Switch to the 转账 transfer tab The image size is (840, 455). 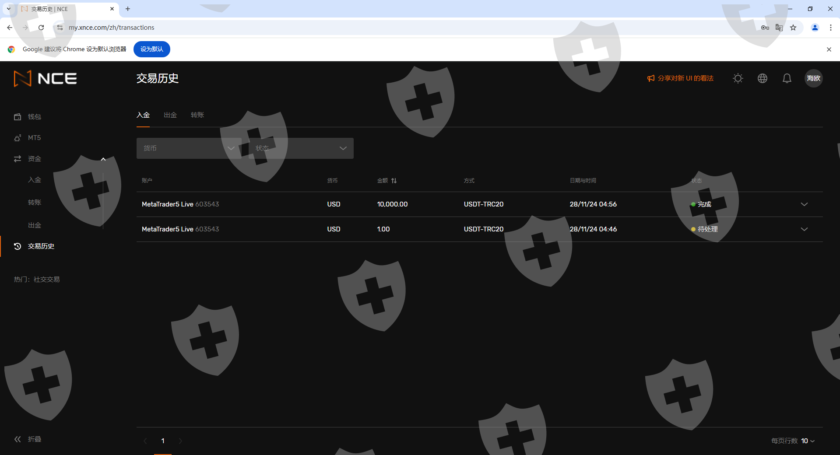[197, 115]
